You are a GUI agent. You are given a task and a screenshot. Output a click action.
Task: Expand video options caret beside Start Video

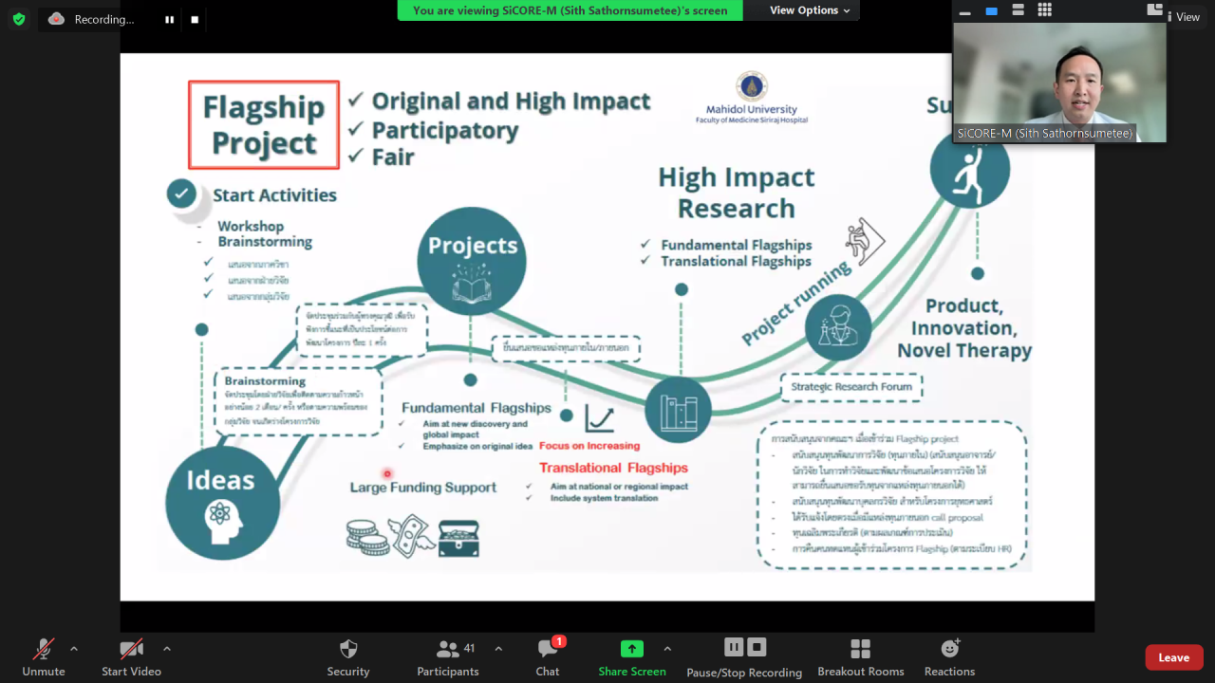coord(167,649)
